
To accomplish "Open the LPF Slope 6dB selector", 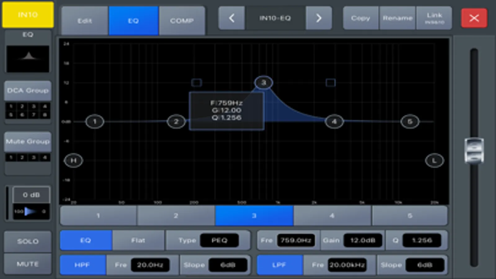I will (x=425, y=265).
